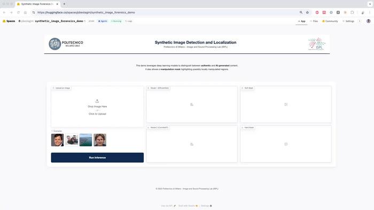Click the Drop Image Here upload area

click(x=97, y=107)
